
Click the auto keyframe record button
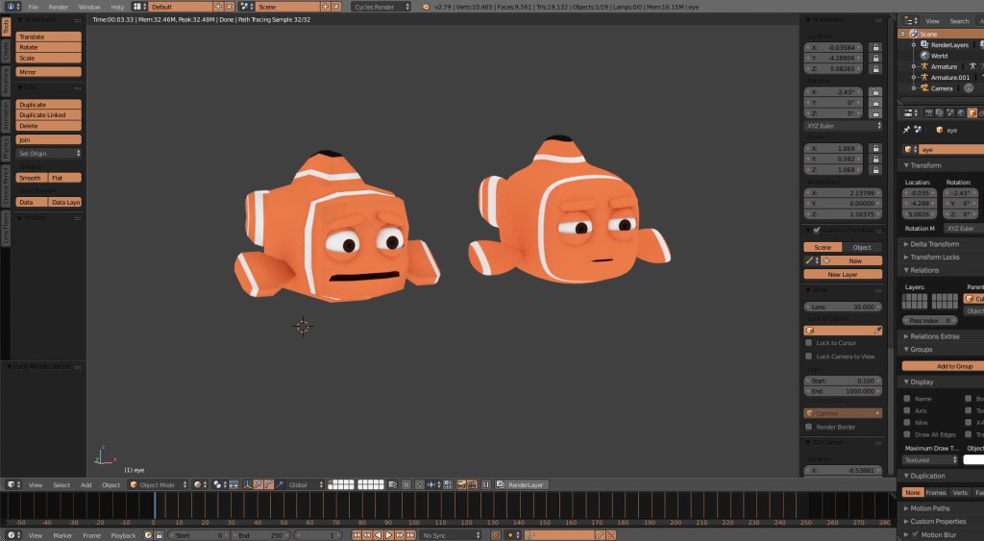[496, 535]
